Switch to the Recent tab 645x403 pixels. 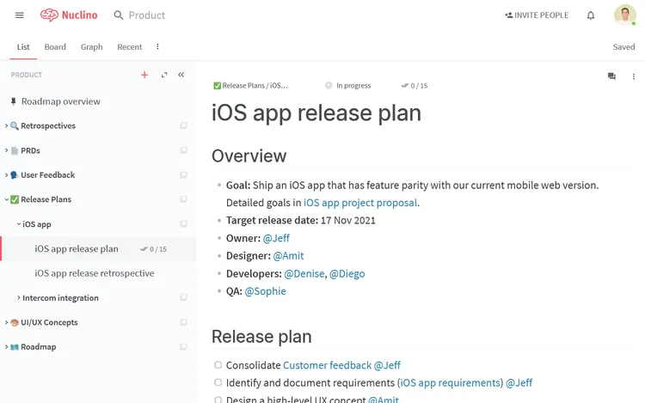click(x=130, y=47)
